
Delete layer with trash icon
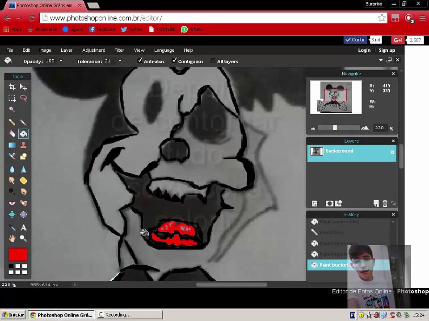tap(385, 203)
